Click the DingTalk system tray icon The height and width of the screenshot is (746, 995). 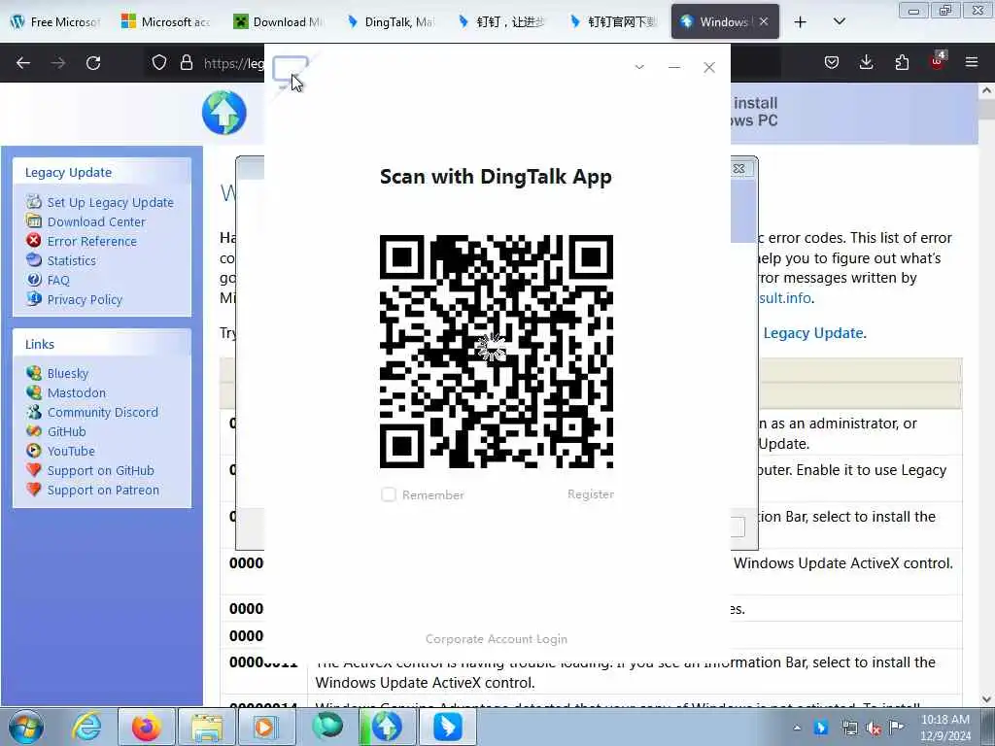click(x=821, y=728)
